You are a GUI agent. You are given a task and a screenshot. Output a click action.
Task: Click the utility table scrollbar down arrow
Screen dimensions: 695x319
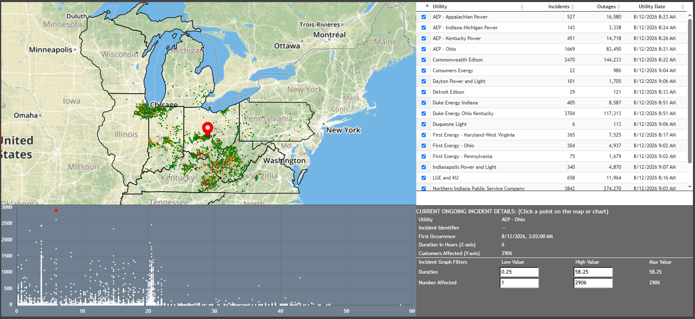click(690, 187)
